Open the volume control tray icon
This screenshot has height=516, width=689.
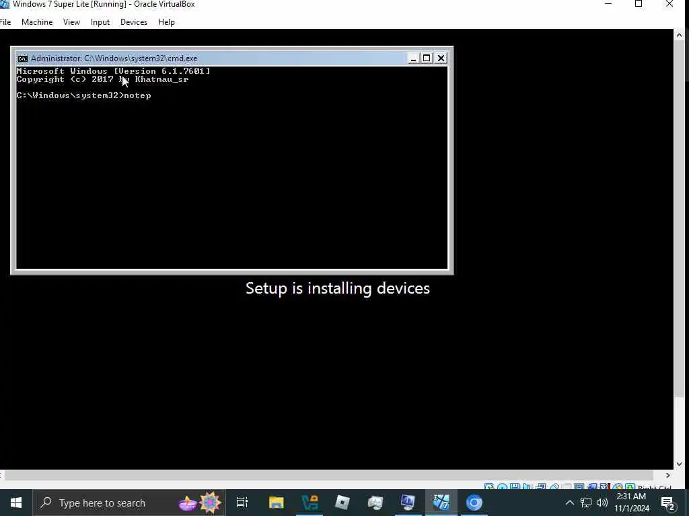(602, 503)
